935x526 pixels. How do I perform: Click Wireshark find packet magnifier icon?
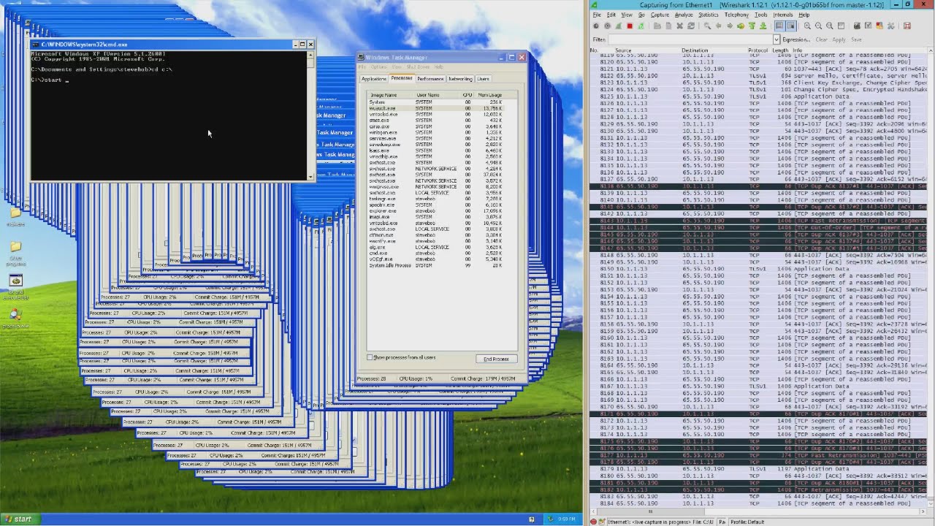click(x=707, y=26)
